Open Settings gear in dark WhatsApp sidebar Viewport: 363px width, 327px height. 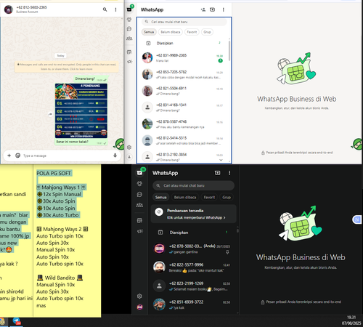[x=139, y=296]
